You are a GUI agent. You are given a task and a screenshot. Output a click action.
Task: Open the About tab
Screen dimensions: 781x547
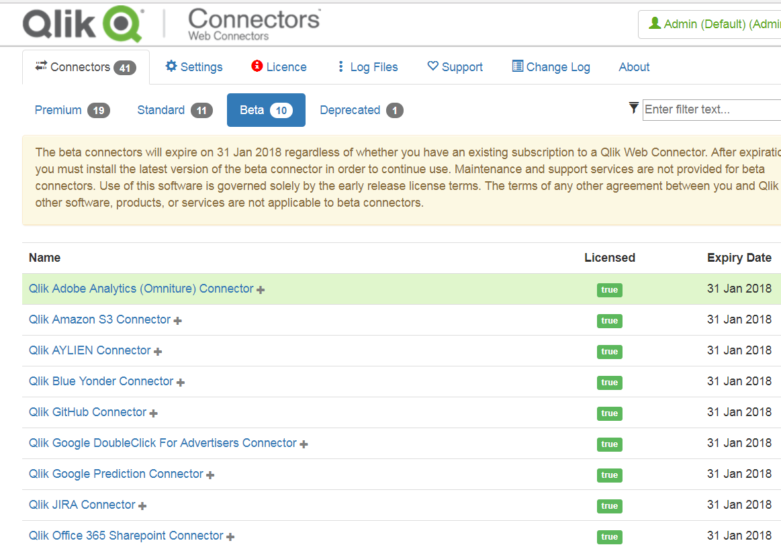coord(634,67)
